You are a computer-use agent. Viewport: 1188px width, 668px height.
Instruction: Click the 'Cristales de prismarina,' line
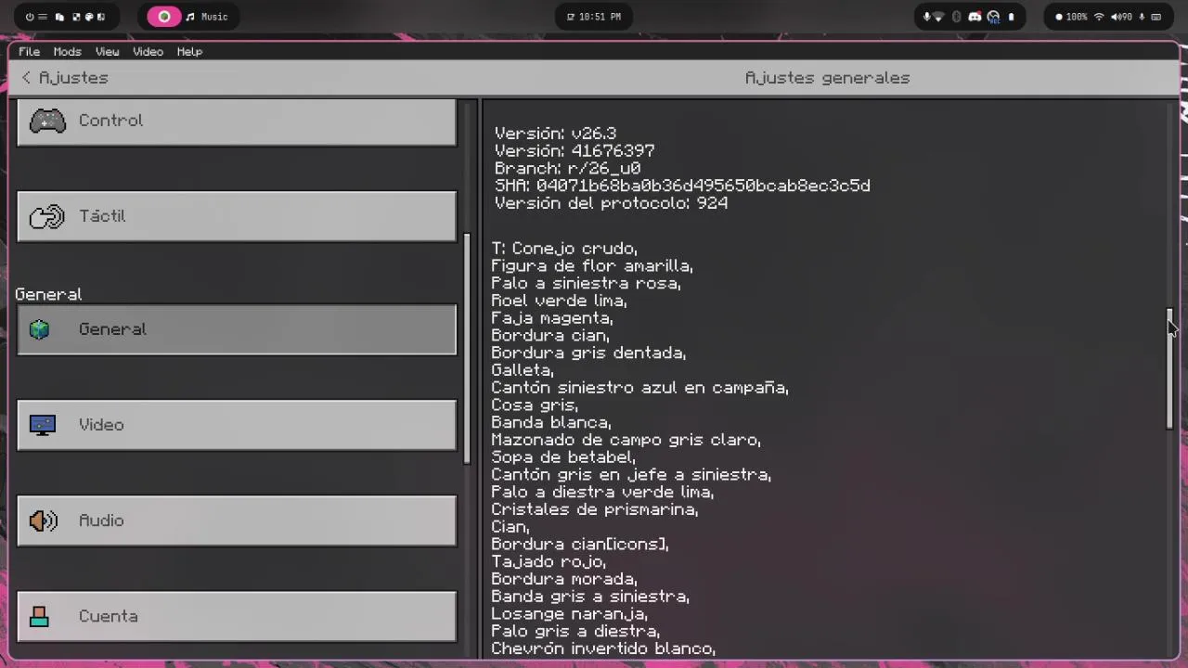tap(595, 509)
